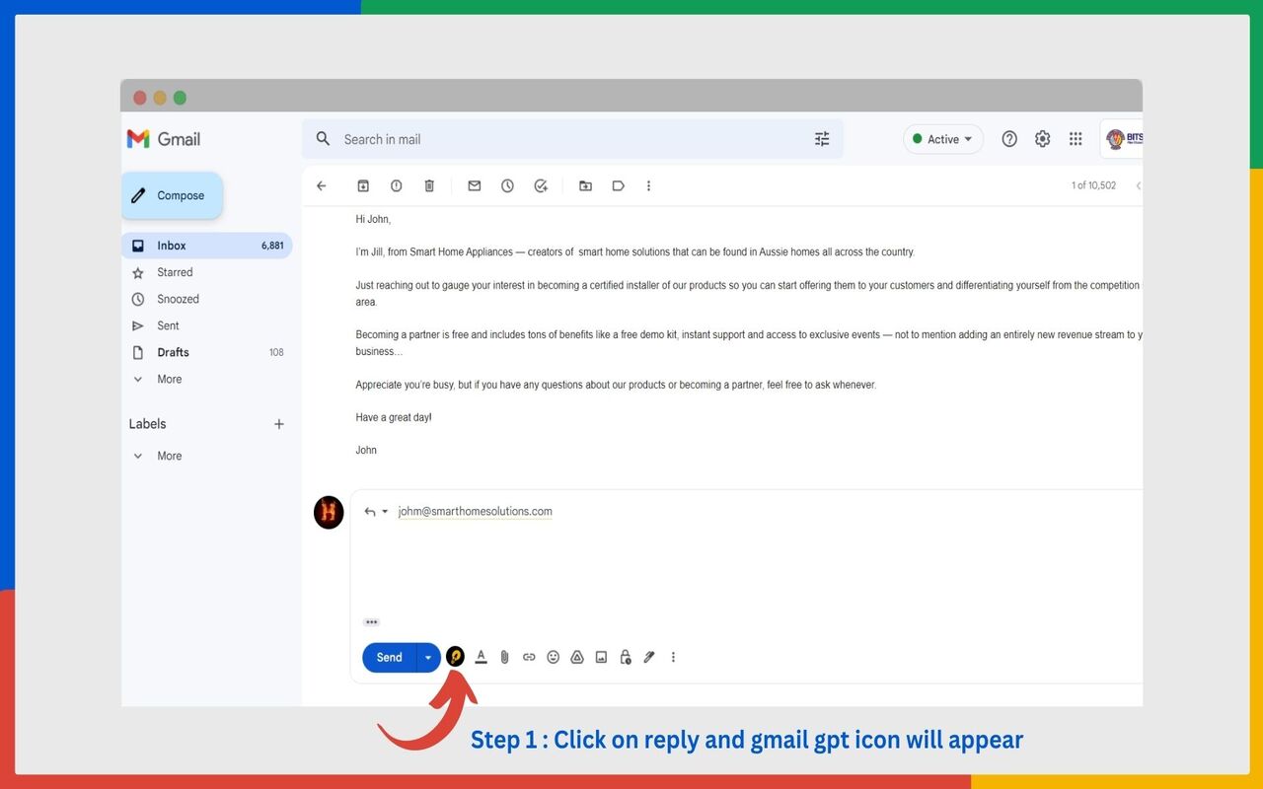Snooze this email with clock icon
Image resolution: width=1263 pixels, height=789 pixels.
507,185
